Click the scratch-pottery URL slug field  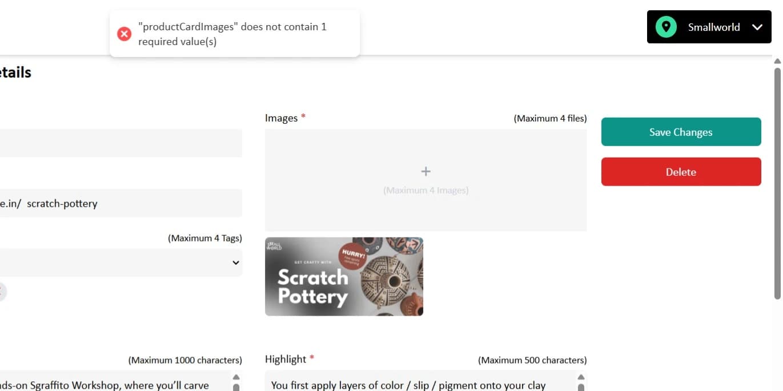(x=121, y=203)
